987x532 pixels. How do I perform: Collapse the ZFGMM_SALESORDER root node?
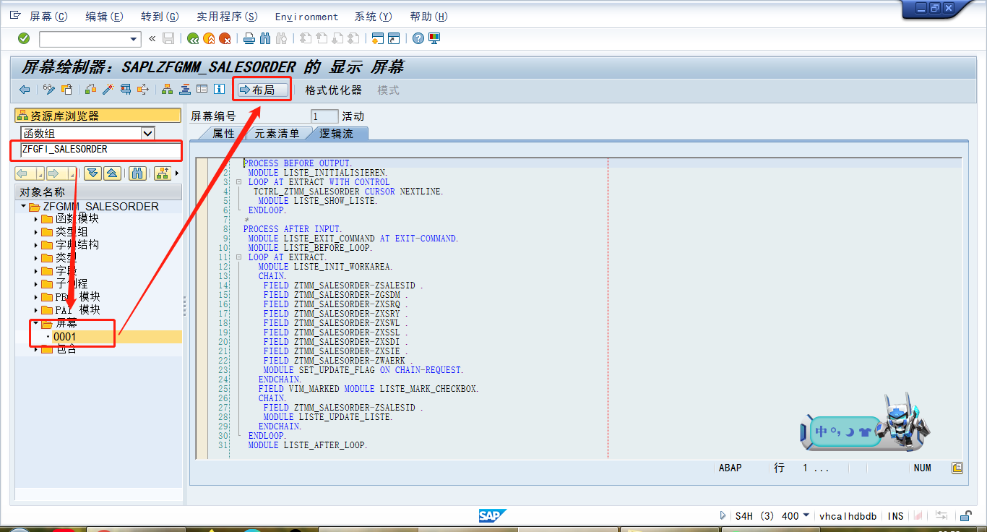click(24, 207)
